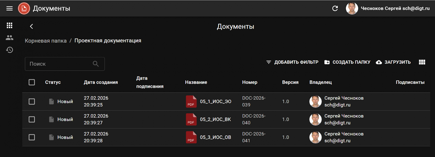
Task: Open the Добавить фильтр filter options
Action: 292,62
